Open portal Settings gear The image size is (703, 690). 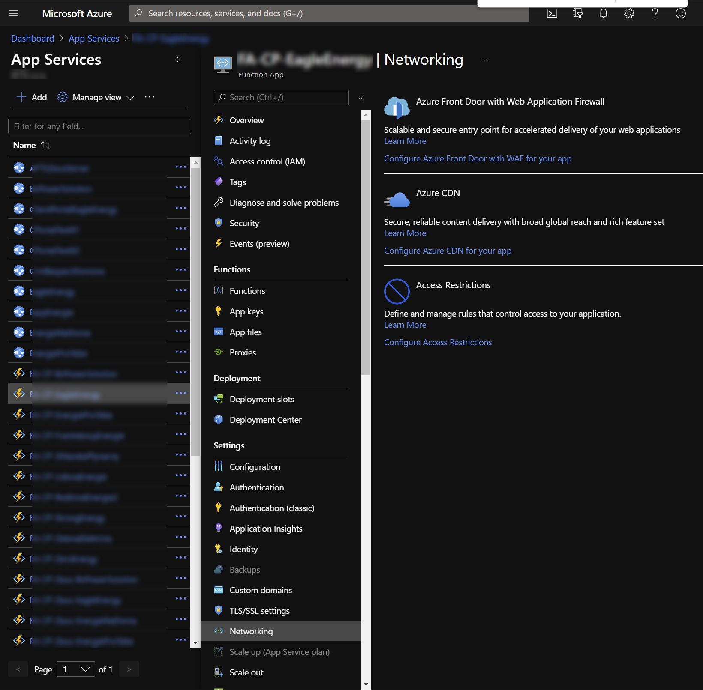pos(629,13)
